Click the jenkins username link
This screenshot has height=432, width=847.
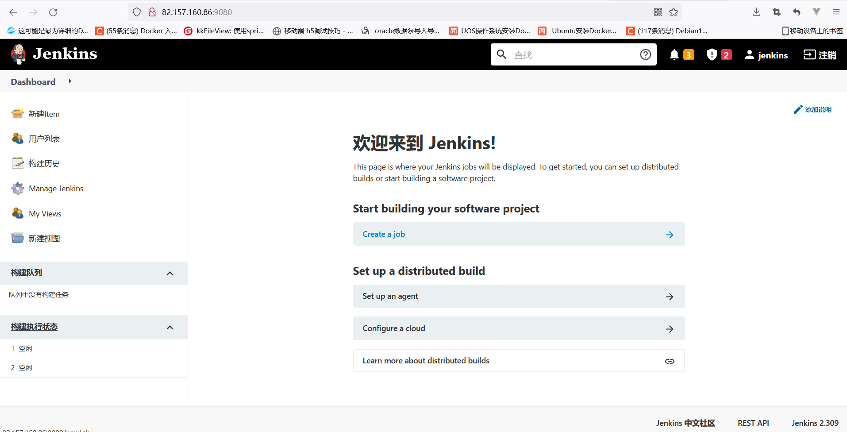(x=773, y=55)
